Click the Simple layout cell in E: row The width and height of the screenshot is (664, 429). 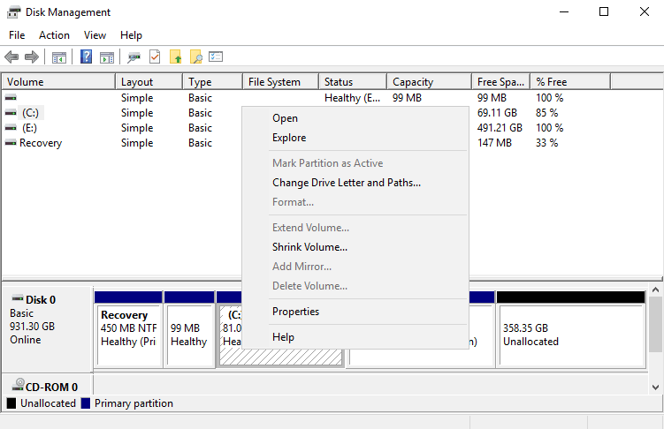pyautogui.click(x=137, y=128)
